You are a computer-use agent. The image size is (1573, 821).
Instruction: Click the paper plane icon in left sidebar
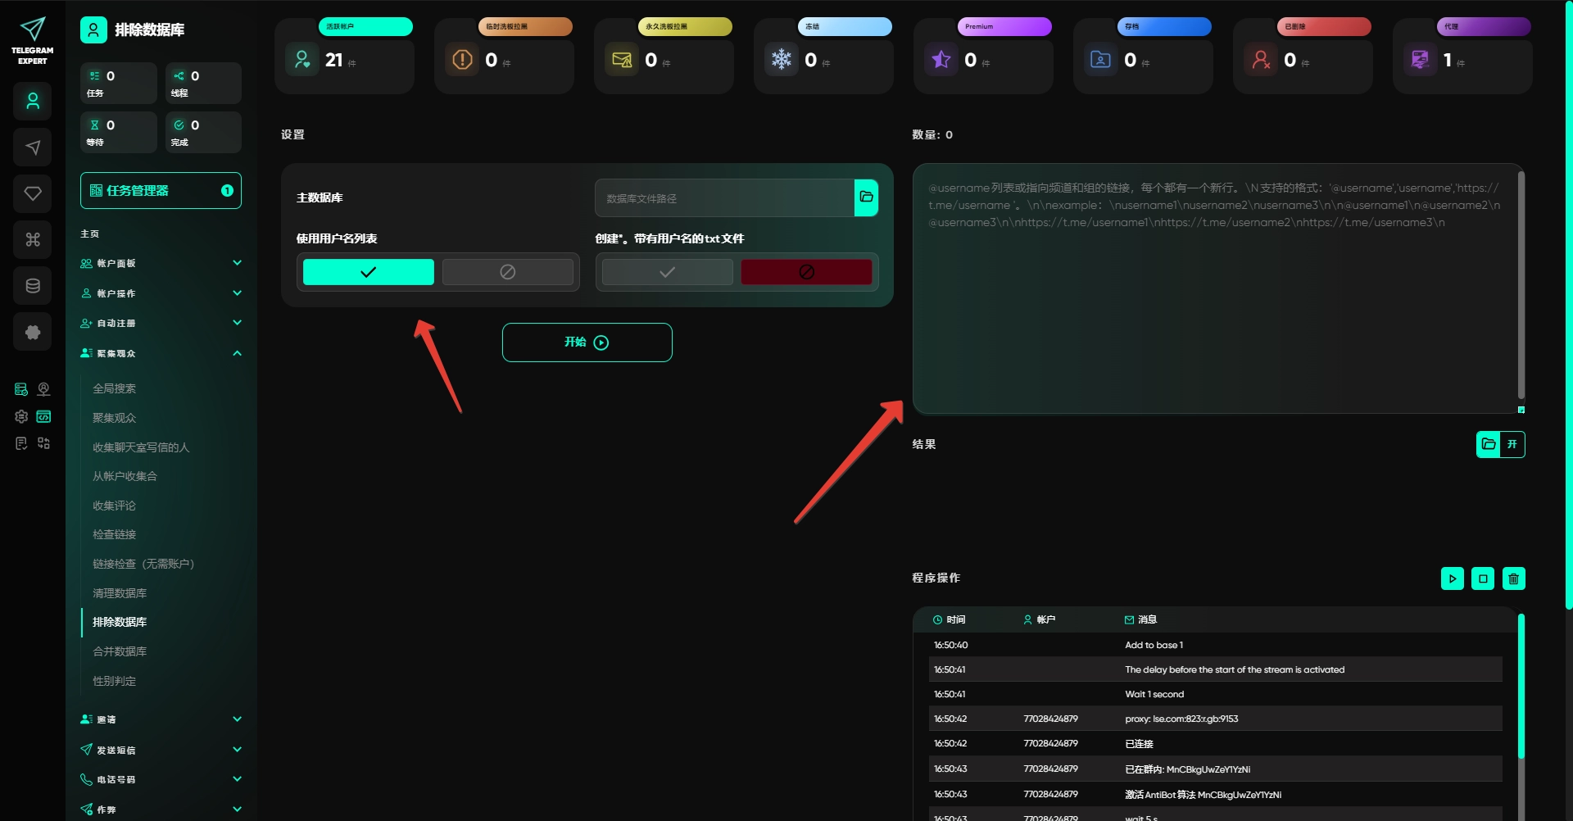pos(33,147)
